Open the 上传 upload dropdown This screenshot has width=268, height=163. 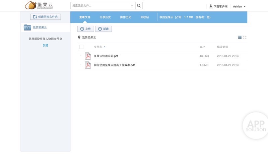pos(86,29)
